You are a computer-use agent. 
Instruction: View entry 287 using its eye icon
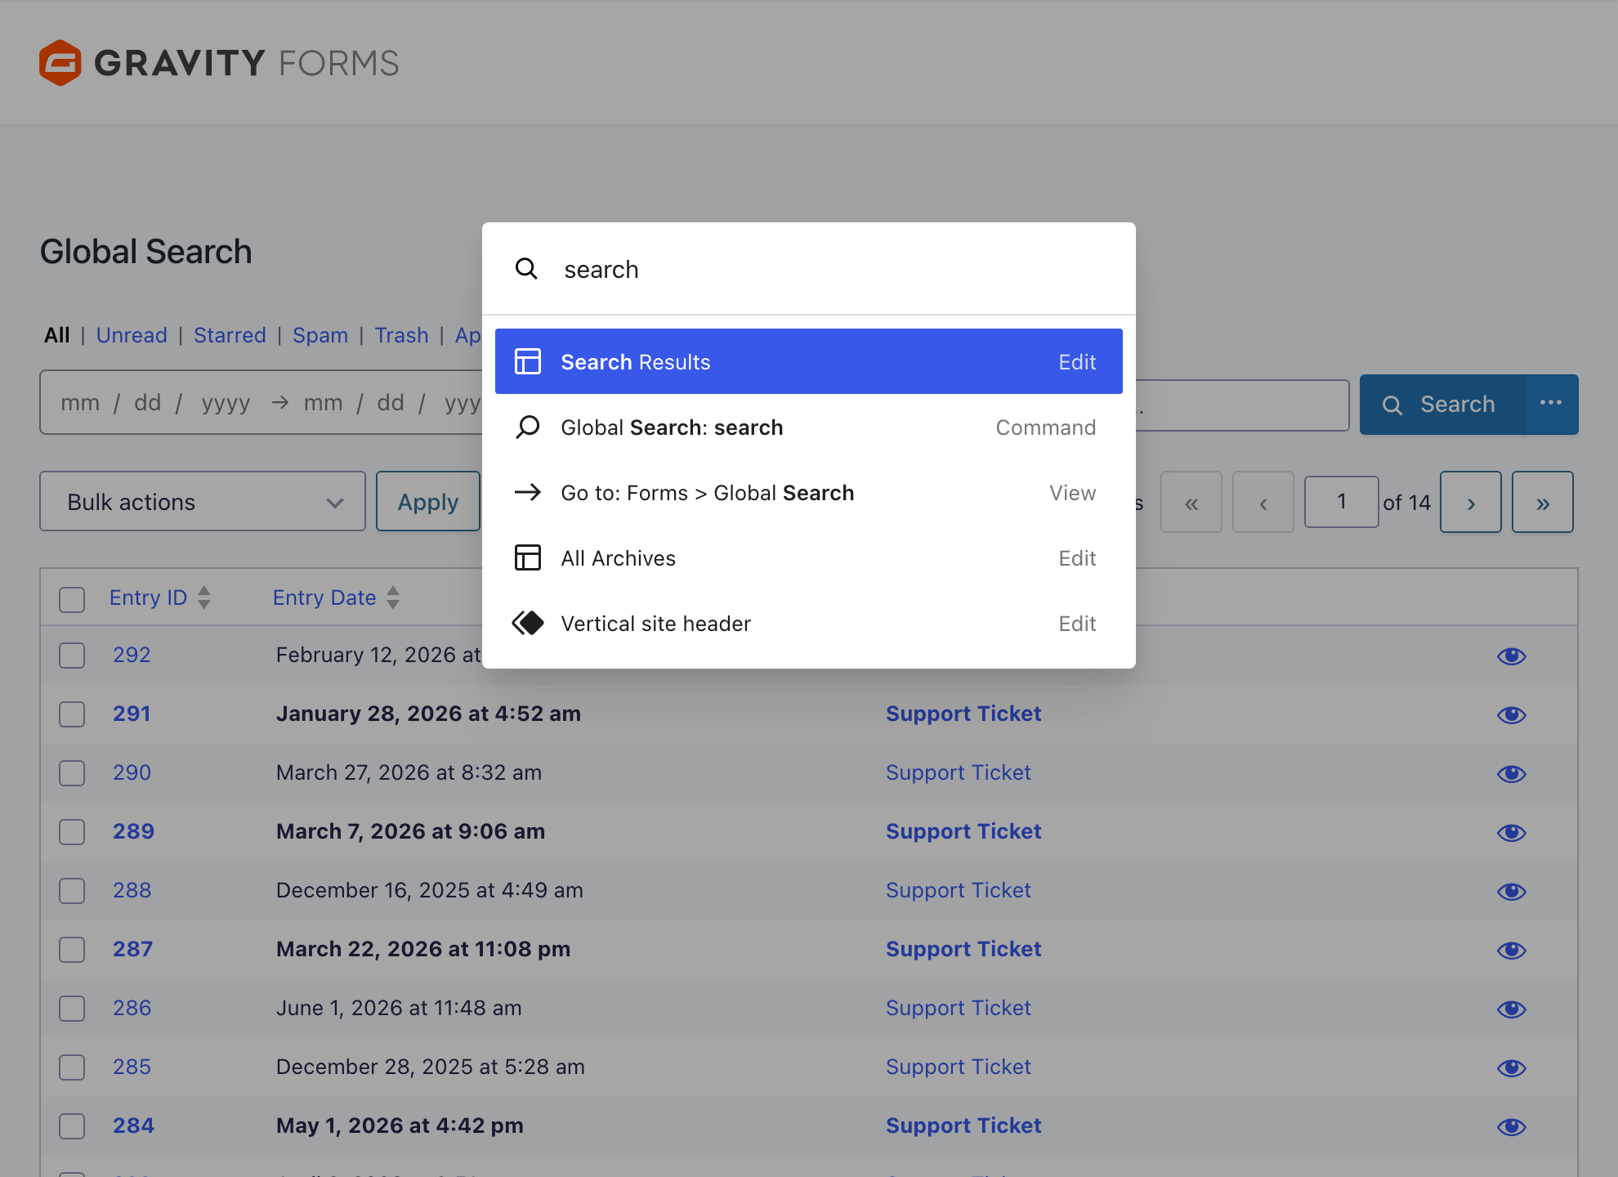point(1512,950)
